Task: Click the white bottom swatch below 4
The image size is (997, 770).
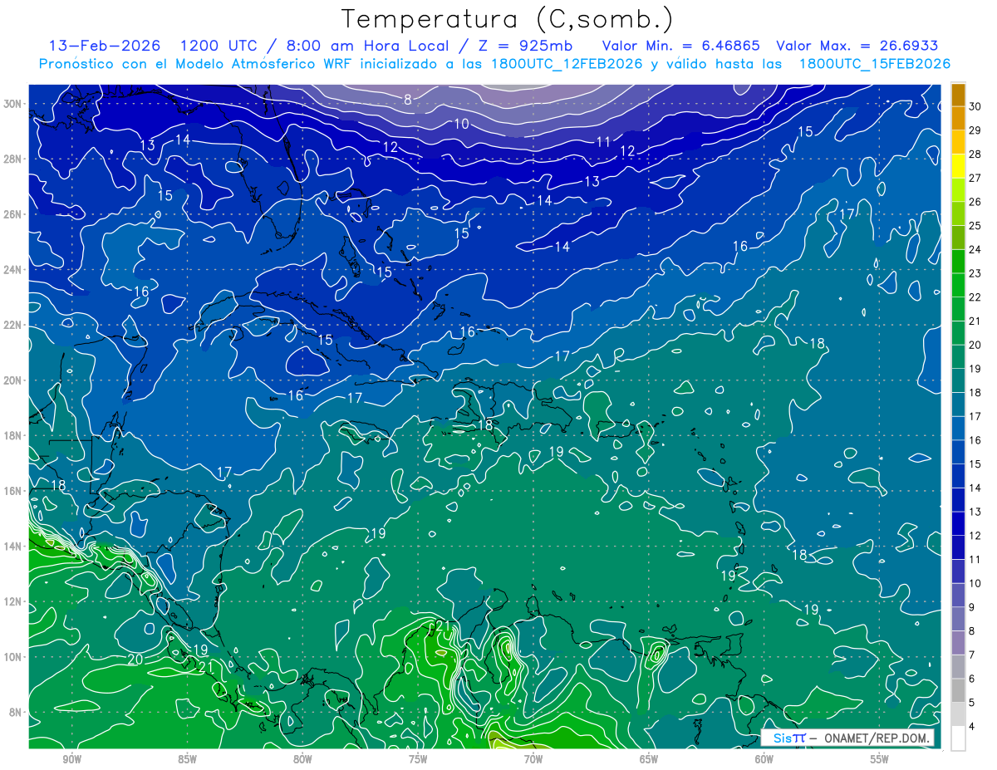Action: [x=958, y=738]
